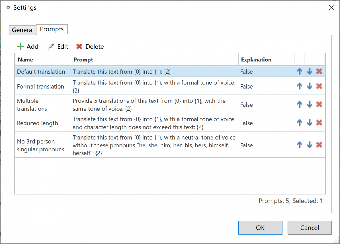Switch to the General tab

(23, 30)
